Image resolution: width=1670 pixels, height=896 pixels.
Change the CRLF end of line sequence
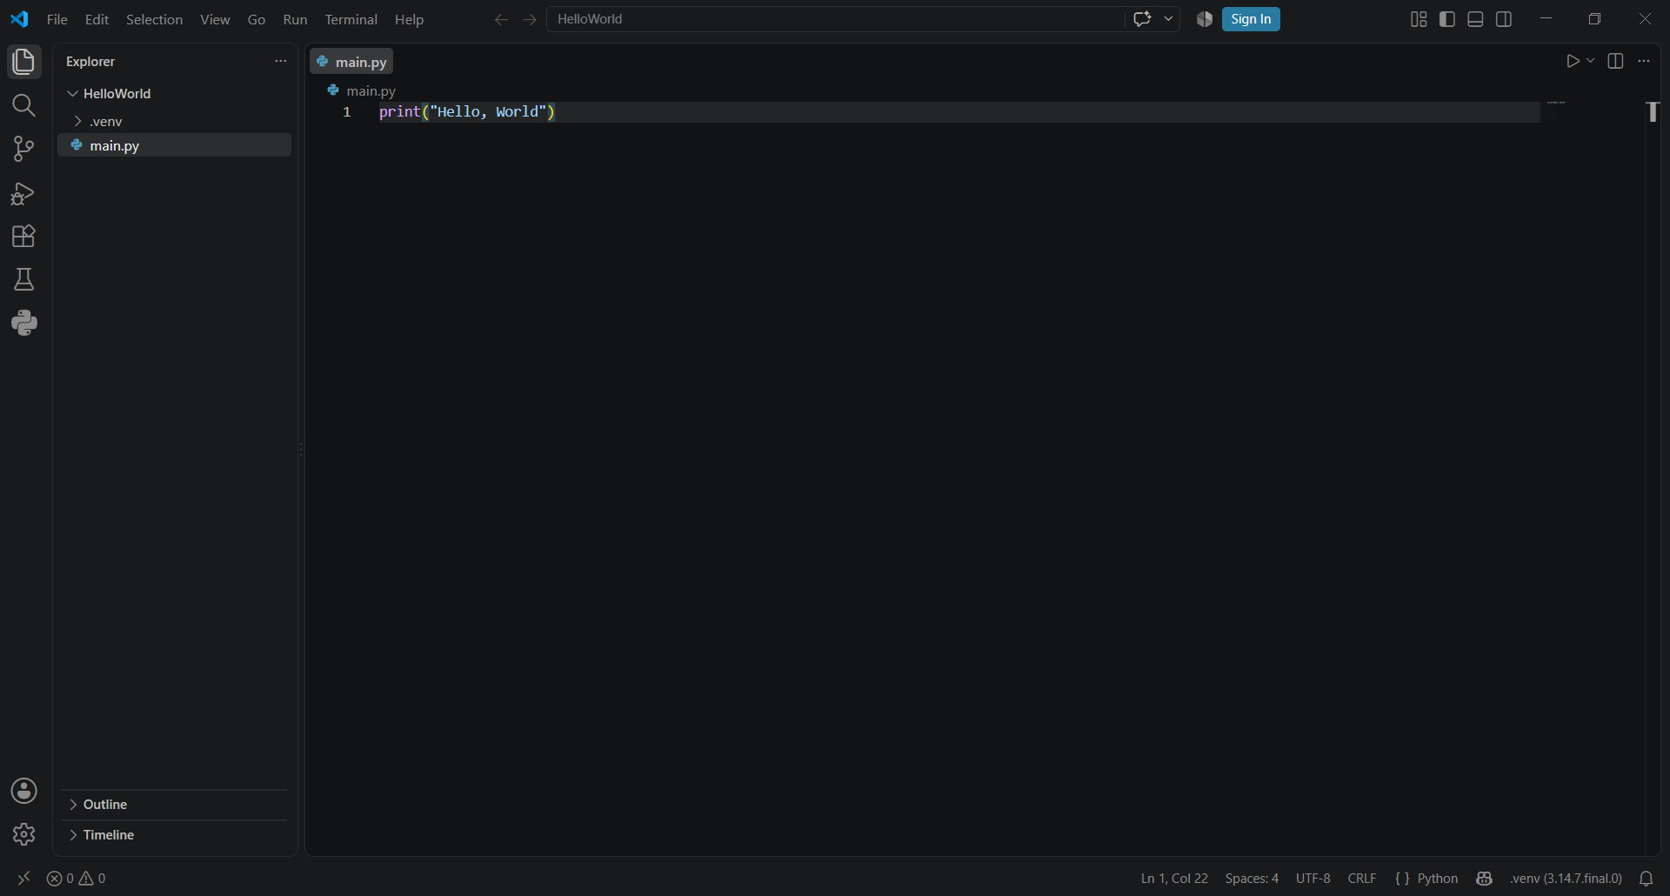tap(1361, 879)
